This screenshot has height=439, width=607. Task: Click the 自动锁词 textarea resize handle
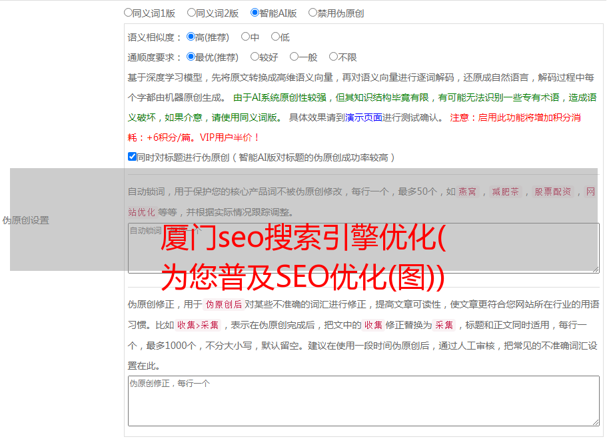click(x=596, y=270)
